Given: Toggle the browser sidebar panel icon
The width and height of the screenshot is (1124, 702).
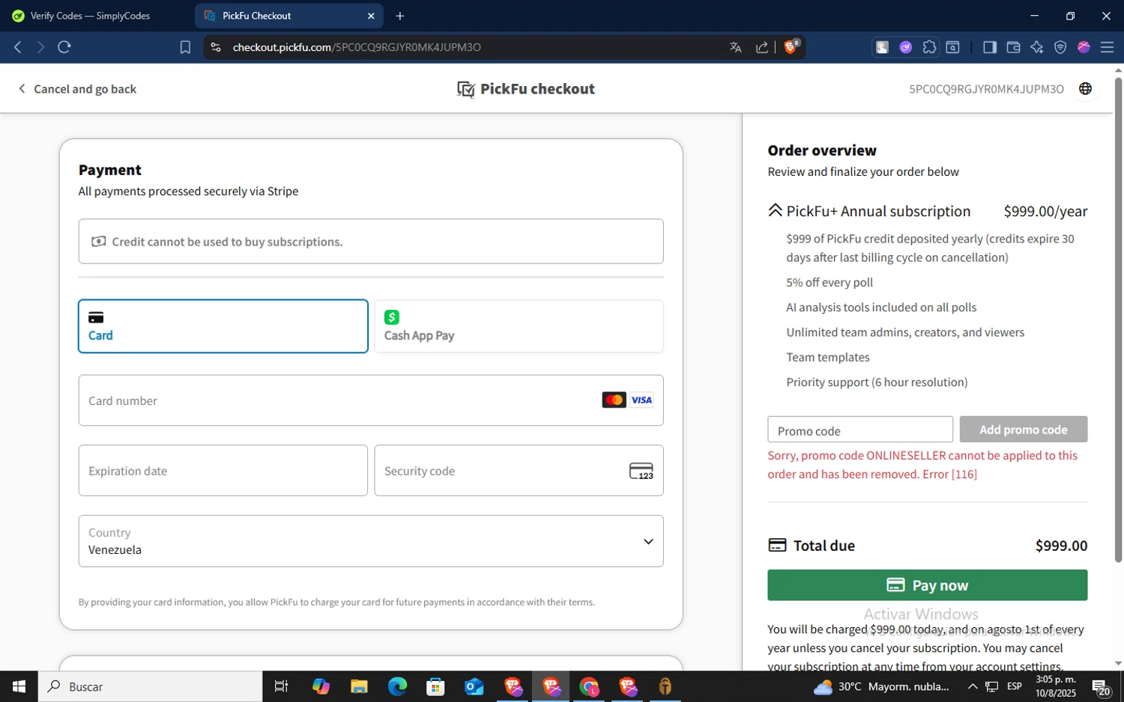Looking at the screenshot, I should pyautogui.click(x=990, y=47).
